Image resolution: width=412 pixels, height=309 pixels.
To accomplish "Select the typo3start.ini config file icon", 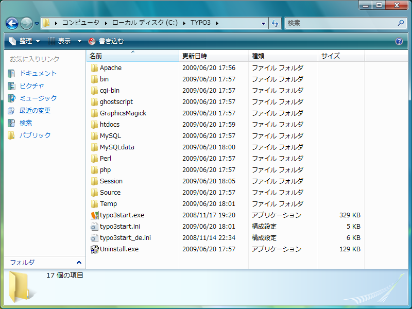I will click(x=94, y=227).
